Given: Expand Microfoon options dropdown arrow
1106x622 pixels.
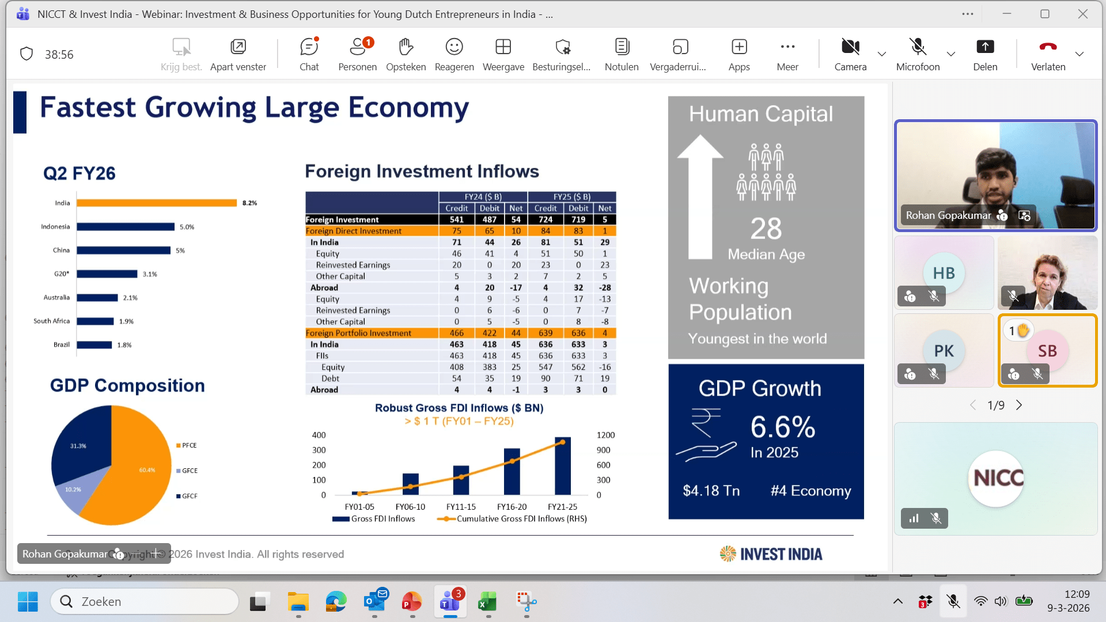Looking at the screenshot, I should pyautogui.click(x=951, y=54).
